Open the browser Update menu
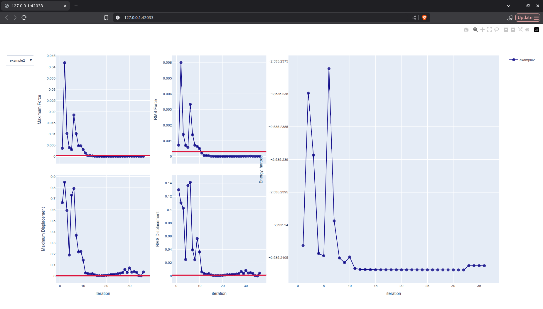543x309 pixels. click(x=528, y=18)
